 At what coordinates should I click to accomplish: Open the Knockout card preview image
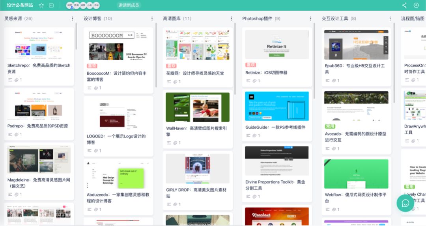click(x=277, y=216)
